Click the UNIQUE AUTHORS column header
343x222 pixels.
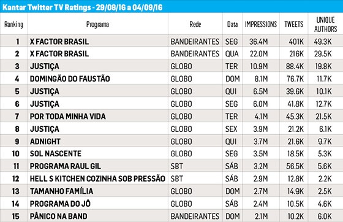coord(325,25)
